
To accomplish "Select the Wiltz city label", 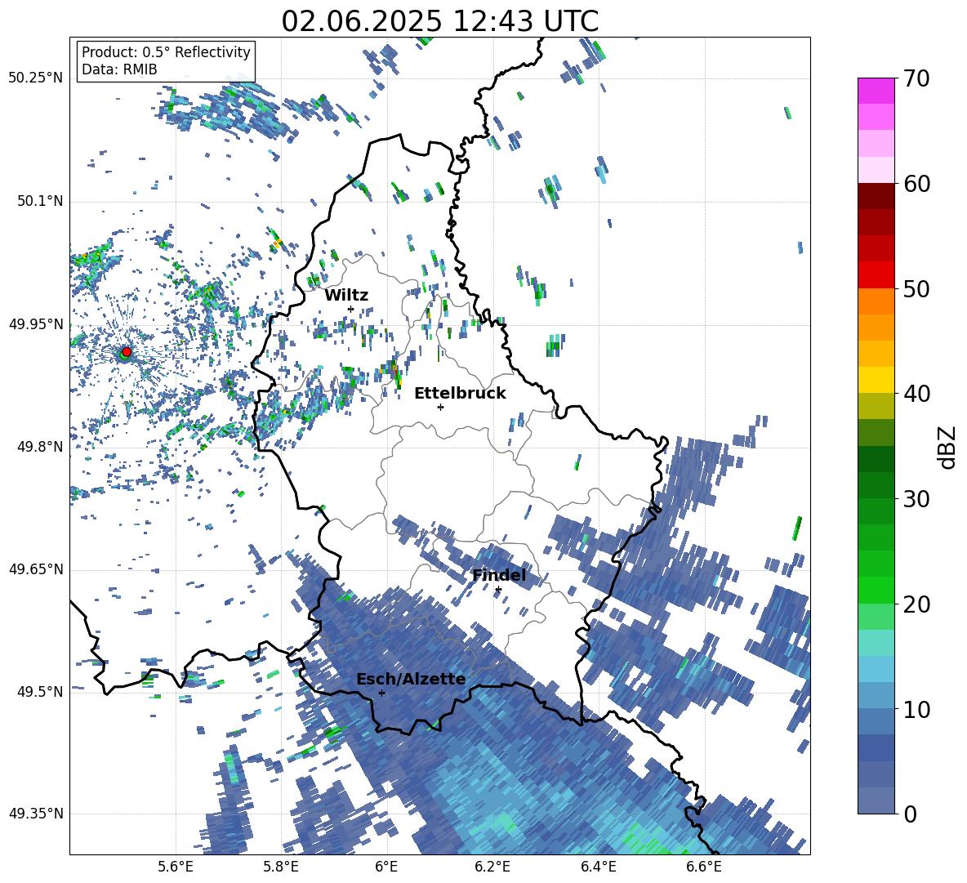I will [346, 296].
